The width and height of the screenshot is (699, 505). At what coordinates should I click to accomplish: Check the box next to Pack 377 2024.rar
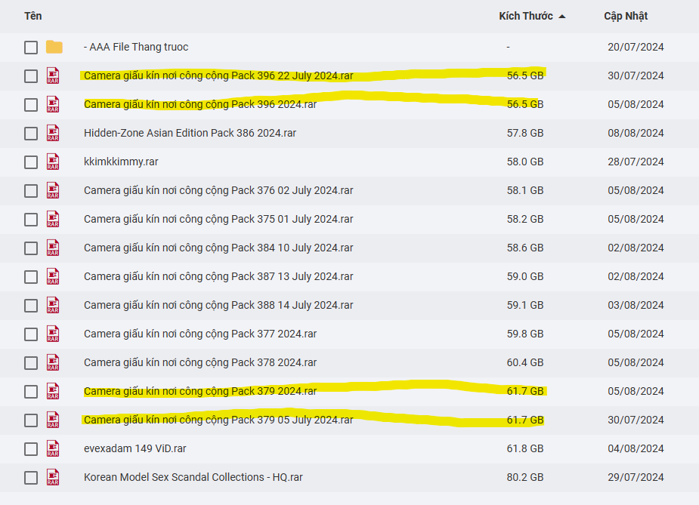click(31, 334)
